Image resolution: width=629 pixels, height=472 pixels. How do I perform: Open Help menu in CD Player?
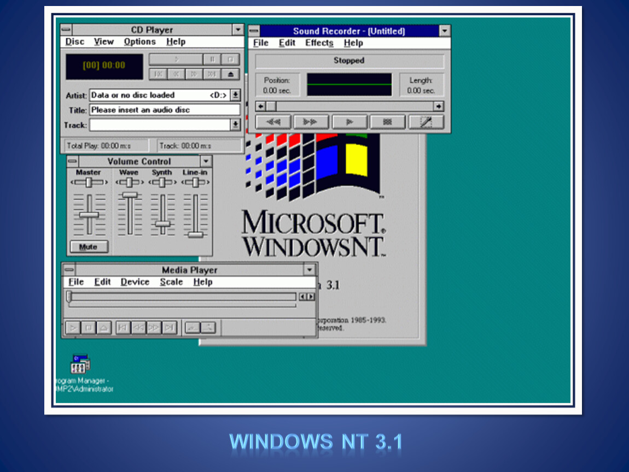click(x=176, y=42)
